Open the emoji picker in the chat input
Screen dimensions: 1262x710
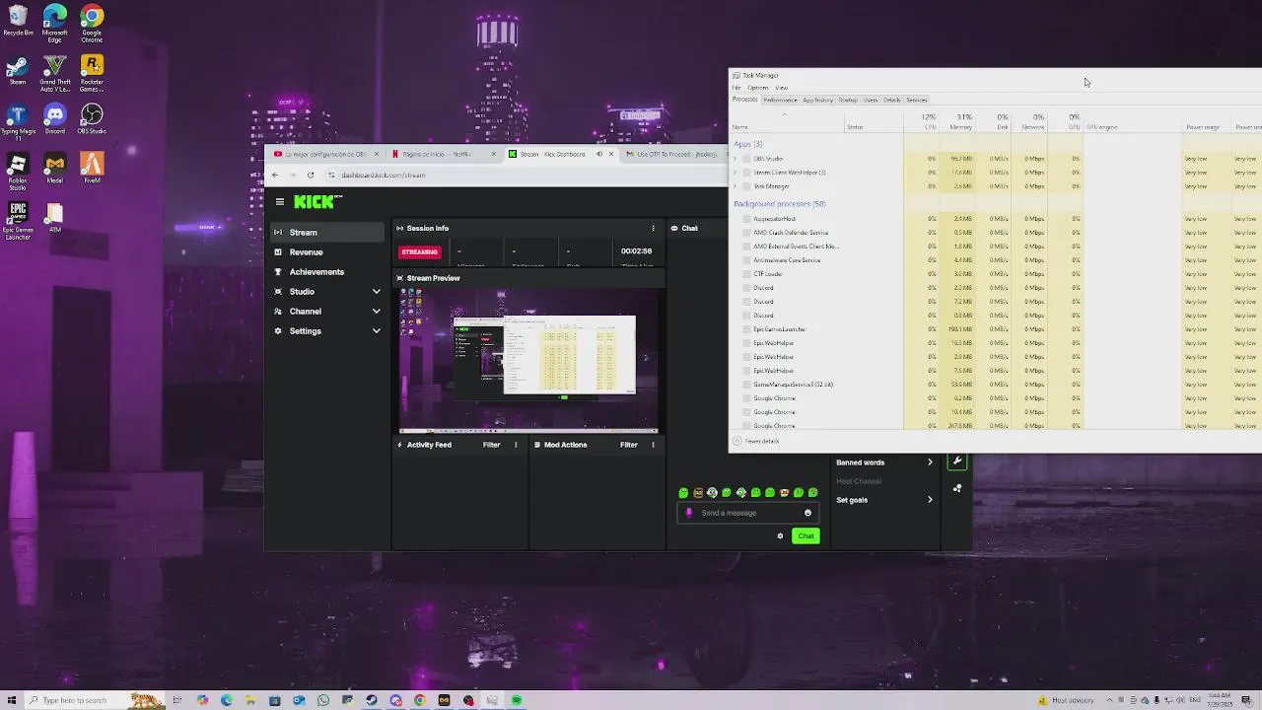click(x=807, y=513)
